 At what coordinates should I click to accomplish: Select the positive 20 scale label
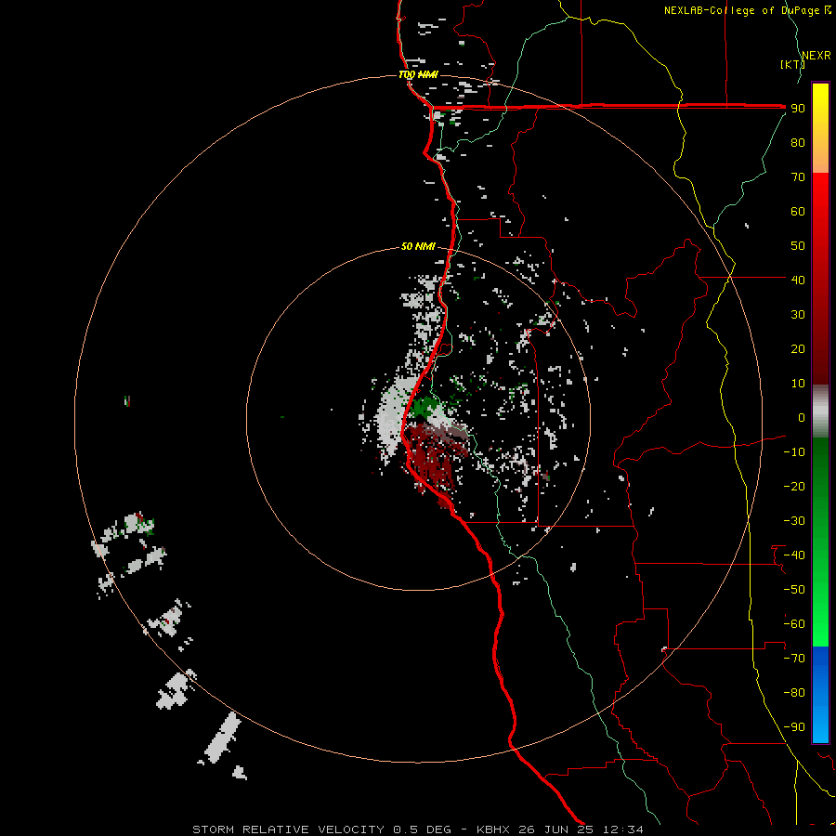[x=798, y=348]
